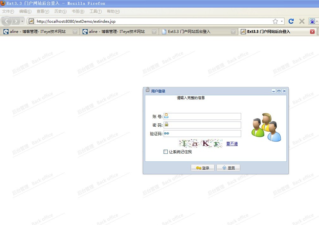Click the 看不清 link
The image size is (319, 225).
pos(232,144)
